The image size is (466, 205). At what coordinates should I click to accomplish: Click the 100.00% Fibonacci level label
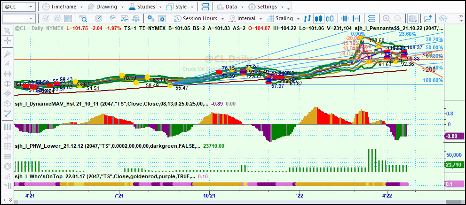tap(433, 80)
